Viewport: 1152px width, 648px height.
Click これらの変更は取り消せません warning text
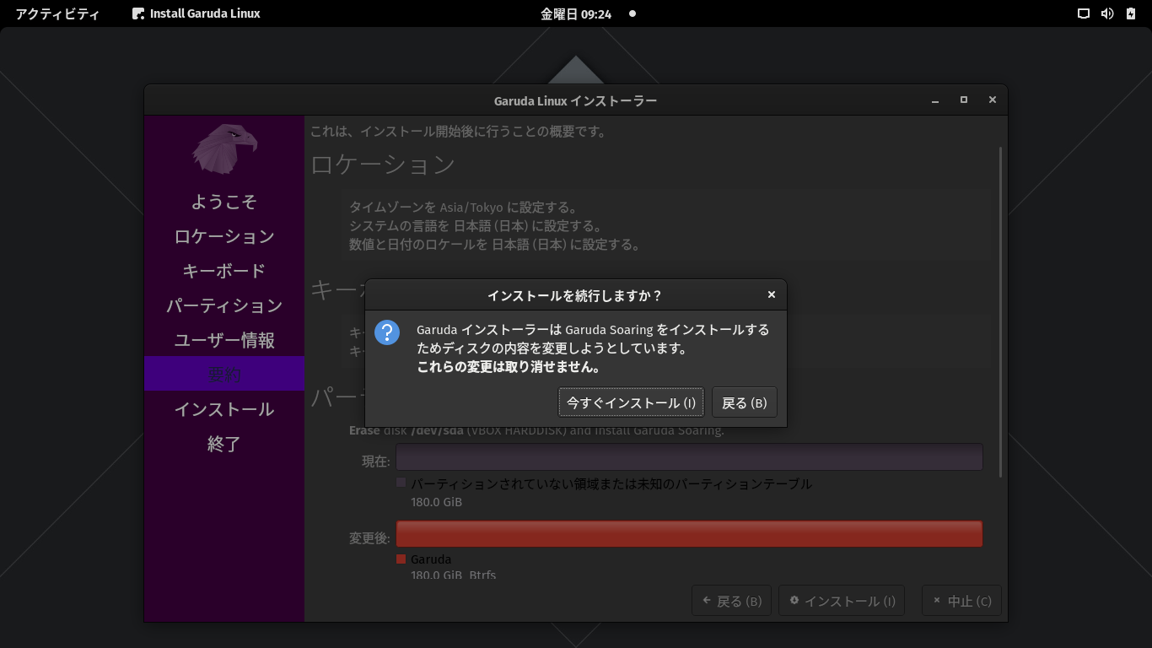(509, 368)
